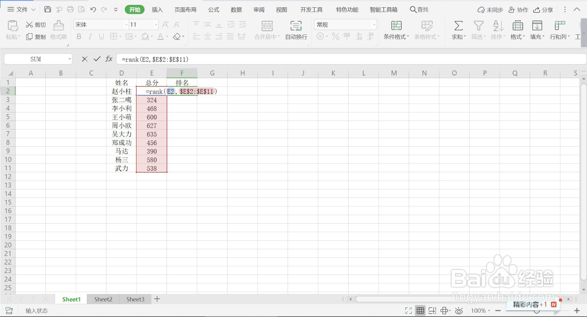Image resolution: width=587 pixels, height=317 pixels.
Task: Cancel the formula entry with X
Action: (x=85, y=59)
